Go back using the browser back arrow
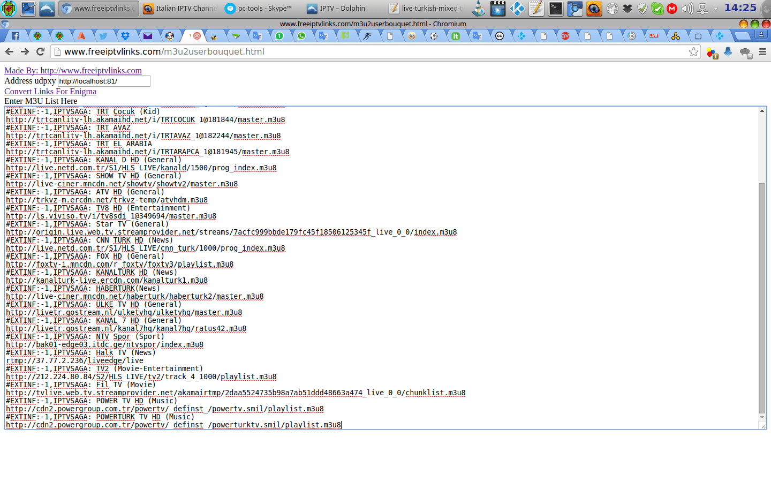 9,51
